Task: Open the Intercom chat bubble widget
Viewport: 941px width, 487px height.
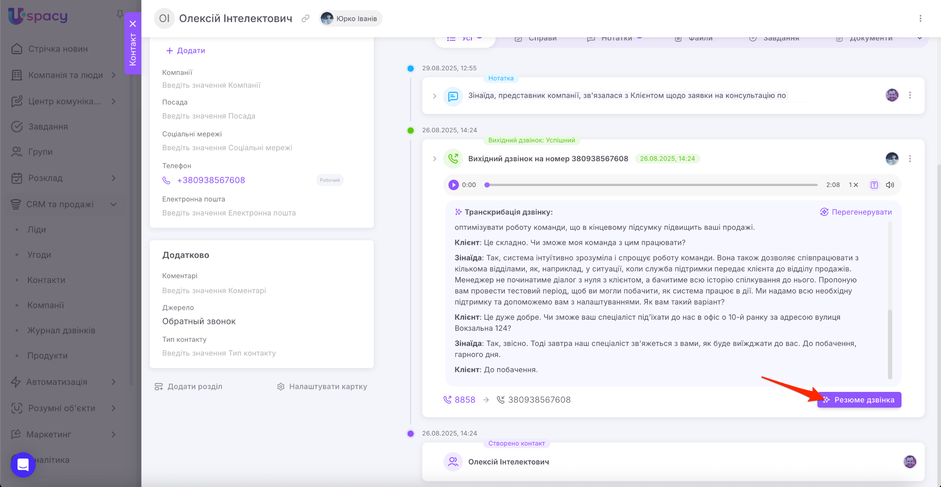Action: point(23,464)
